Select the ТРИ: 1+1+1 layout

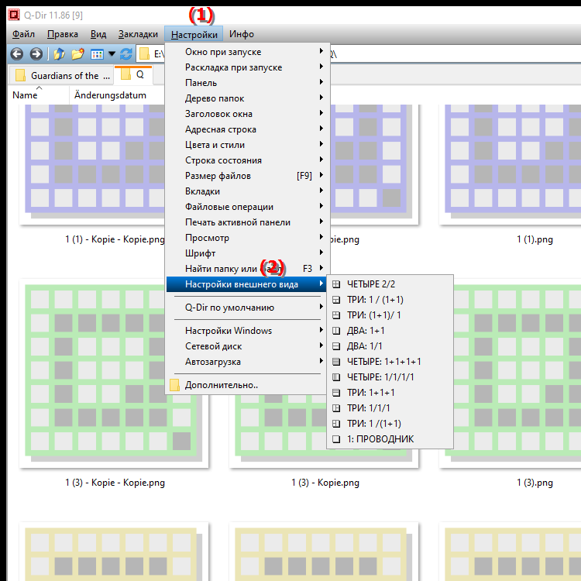coord(390,393)
